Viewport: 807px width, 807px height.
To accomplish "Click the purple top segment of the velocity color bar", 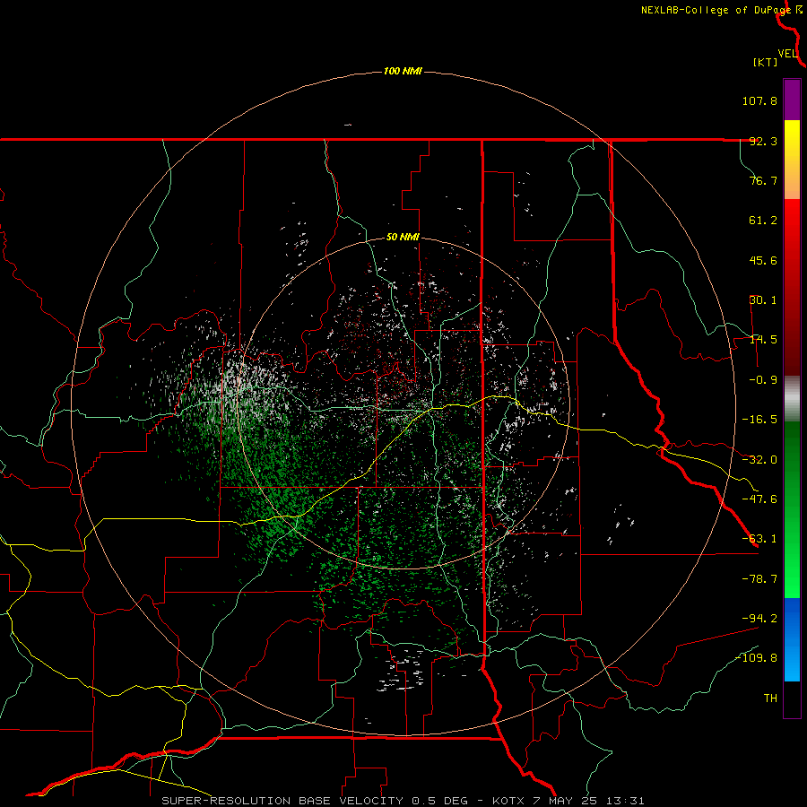I will pos(792,100).
